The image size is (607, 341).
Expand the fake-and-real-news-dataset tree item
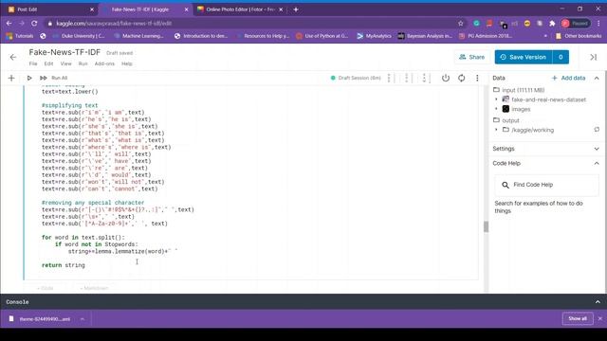click(x=496, y=99)
